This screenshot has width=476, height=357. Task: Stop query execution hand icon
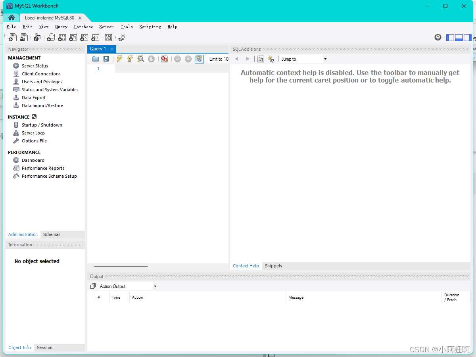pos(151,59)
